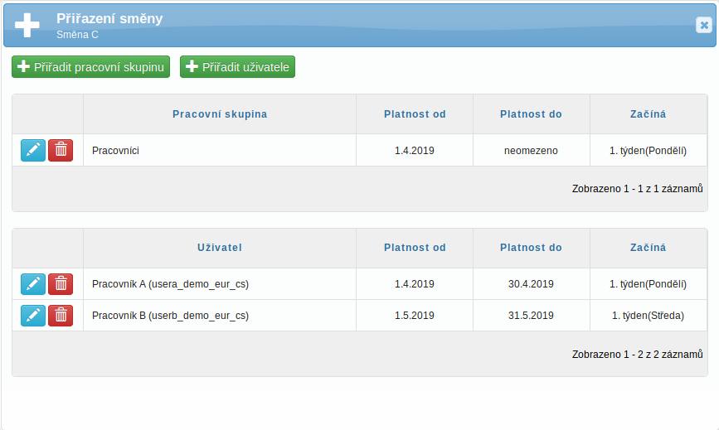This screenshot has height=430, width=719.
Task: Sort group table by Platnost do
Action: [531, 114]
